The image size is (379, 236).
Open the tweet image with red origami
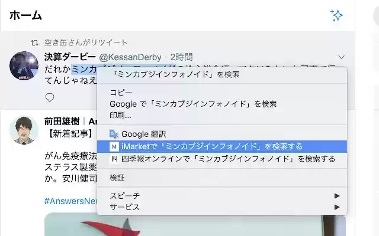(195, 224)
